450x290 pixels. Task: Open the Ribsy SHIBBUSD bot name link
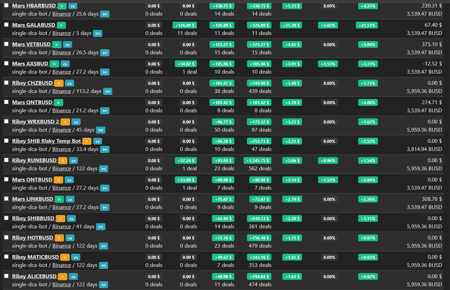[33, 218]
